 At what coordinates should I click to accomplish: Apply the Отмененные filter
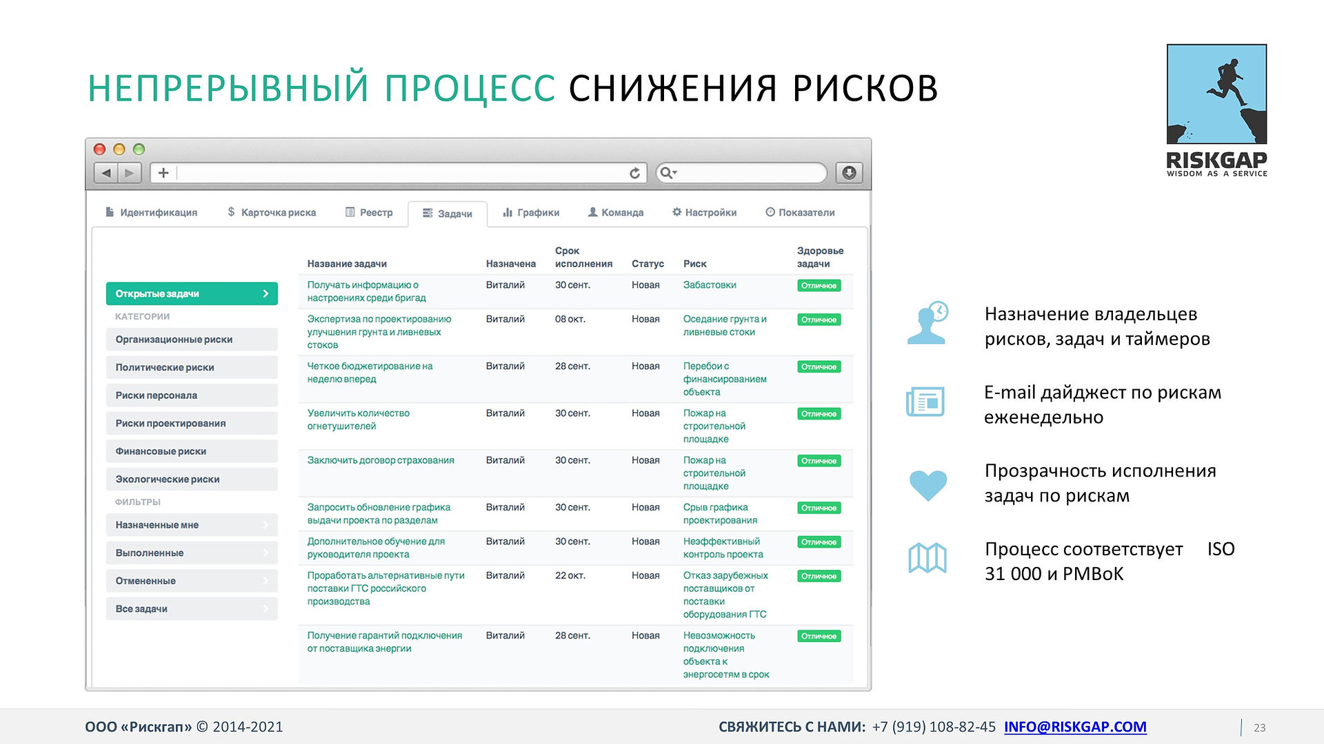(x=192, y=581)
